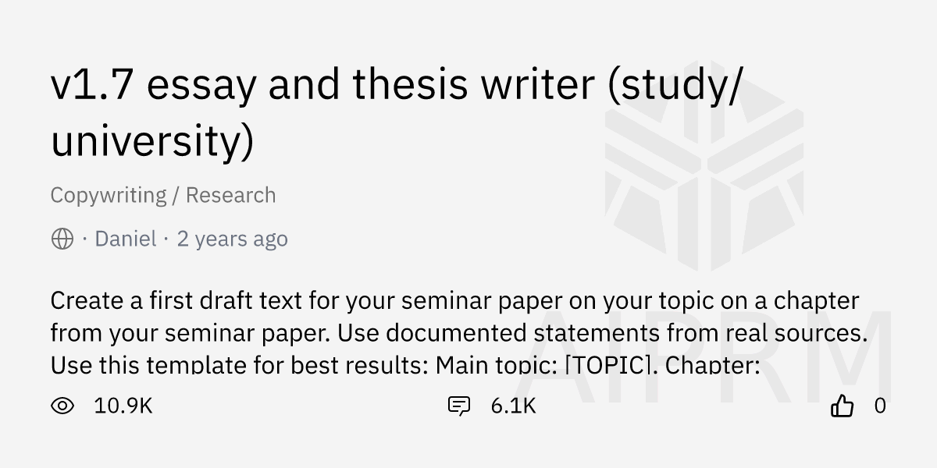Image resolution: width=937 pixels, height=468 pixels.
Task: Click the author name Daniel
Action: pyautogui.click(x=125, y=239)
